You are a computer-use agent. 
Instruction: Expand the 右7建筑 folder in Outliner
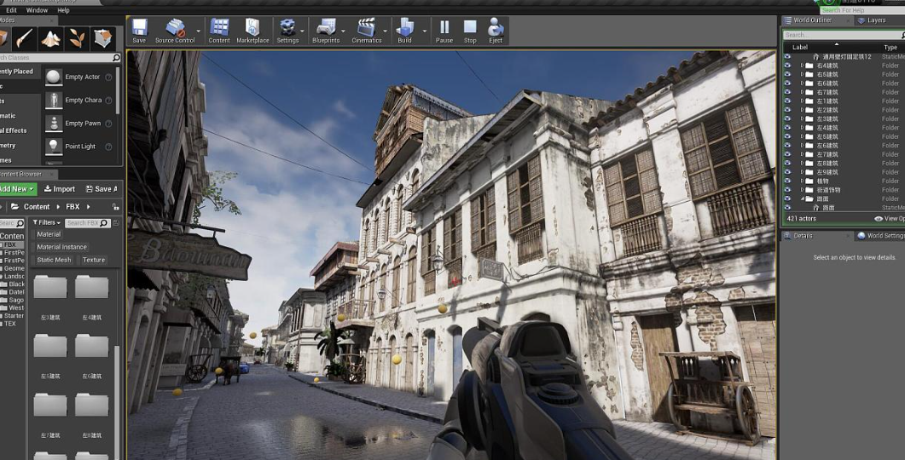point(802,92)
